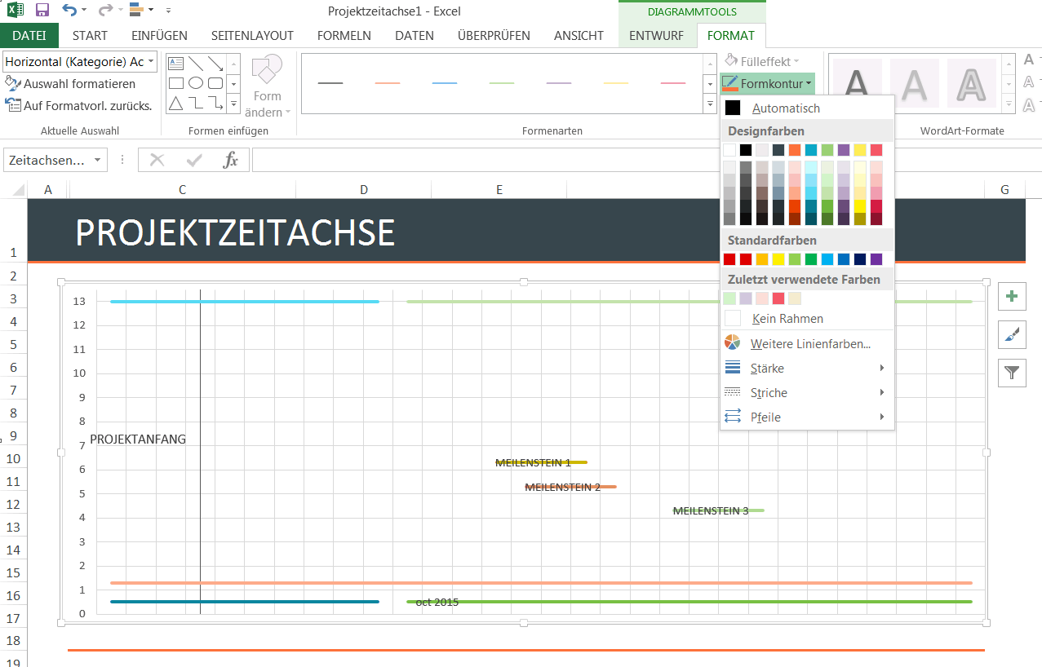
Task: Open the DATEI tab
Action: pos(29,36)
